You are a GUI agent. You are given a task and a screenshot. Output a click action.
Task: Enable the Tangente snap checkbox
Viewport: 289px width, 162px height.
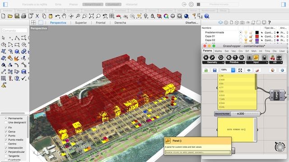[6, 156]
